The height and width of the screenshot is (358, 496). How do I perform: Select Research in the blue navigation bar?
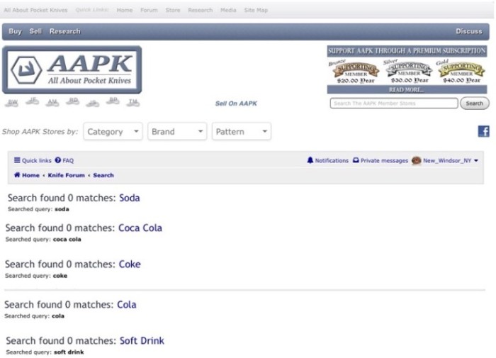click(x=65, y=31)
